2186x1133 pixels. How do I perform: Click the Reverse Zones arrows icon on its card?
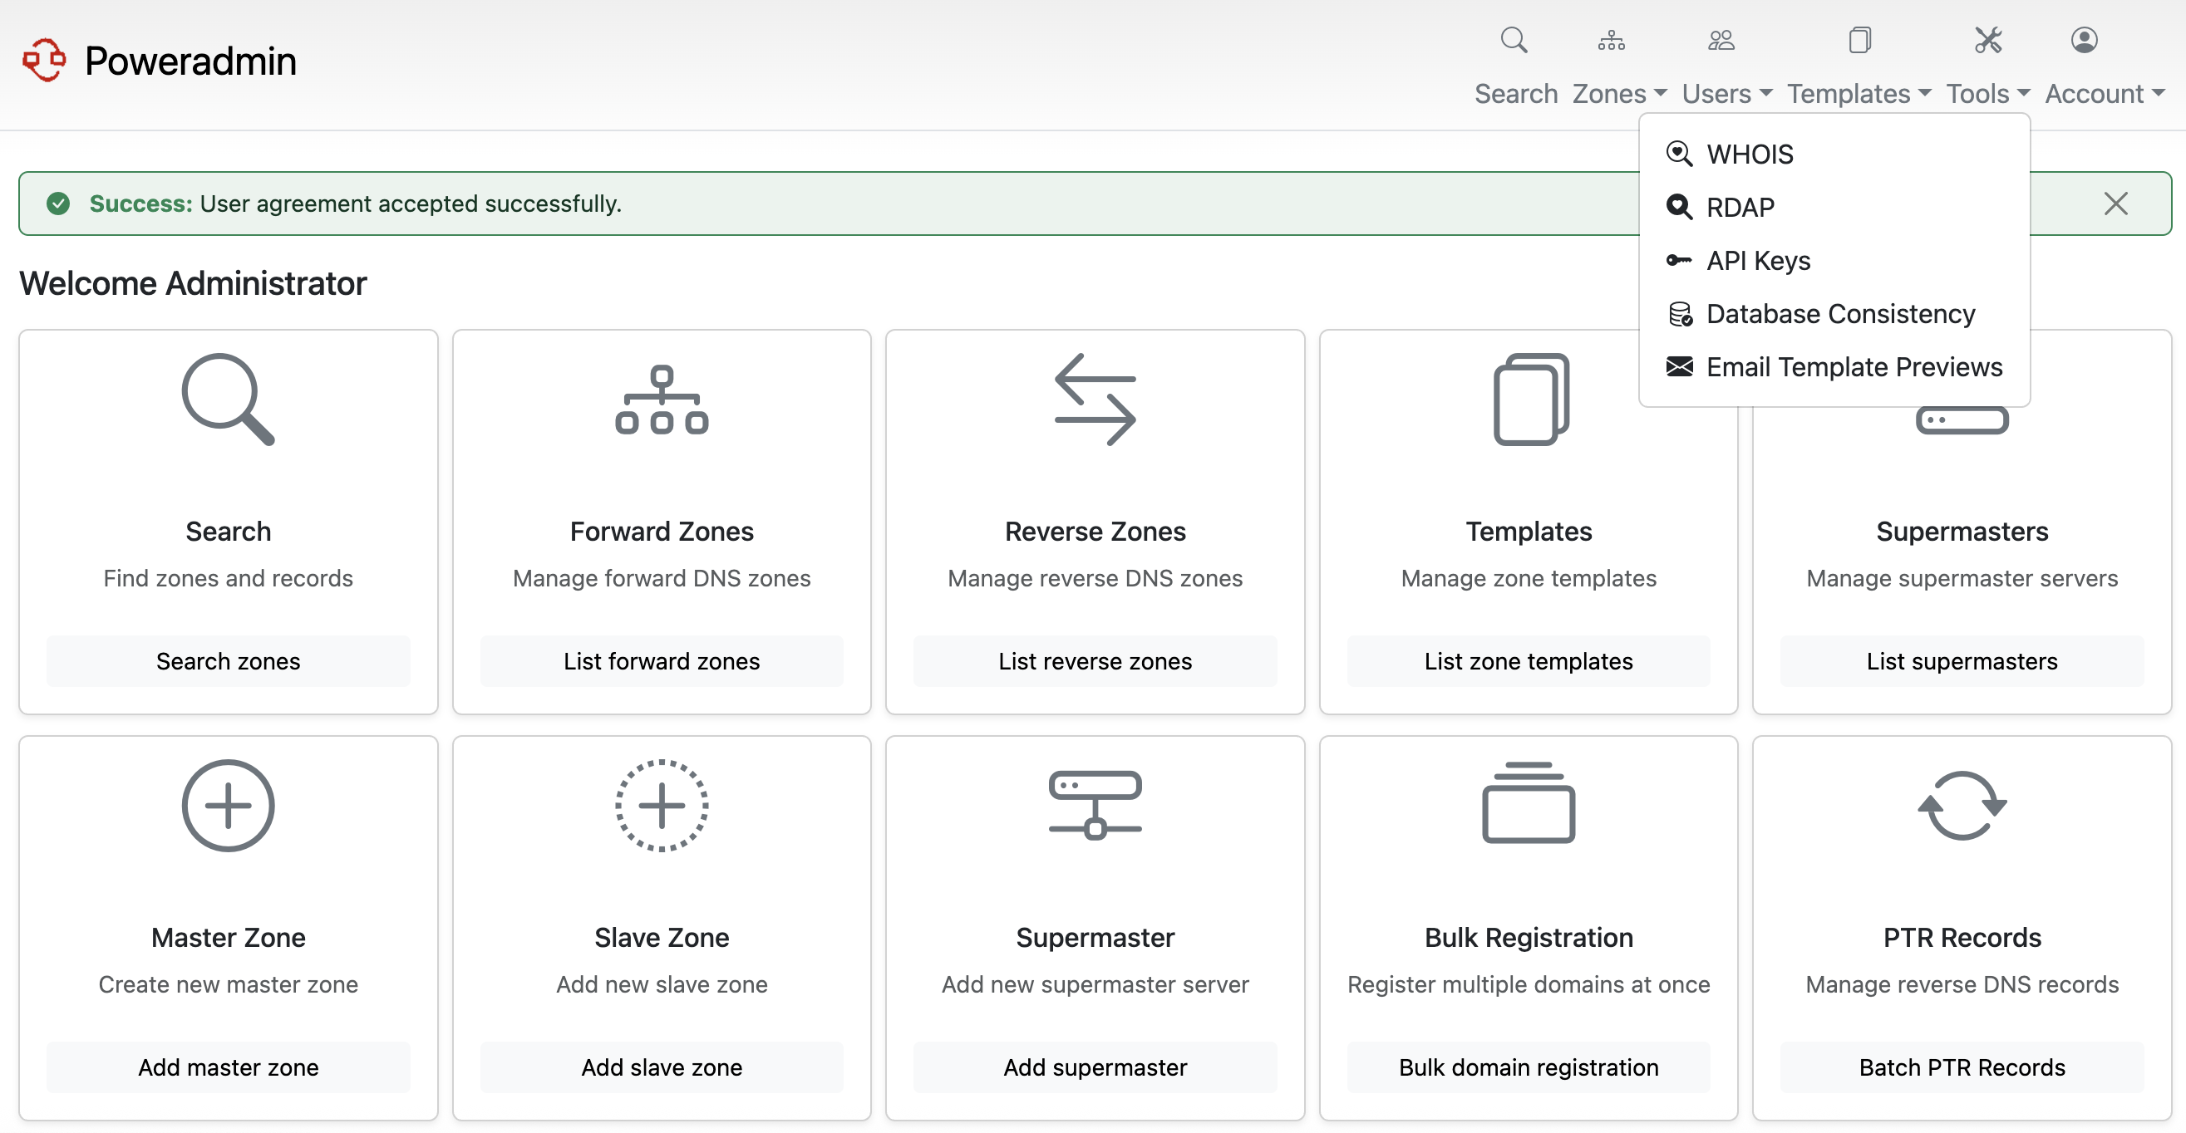tap(1095, 400)
